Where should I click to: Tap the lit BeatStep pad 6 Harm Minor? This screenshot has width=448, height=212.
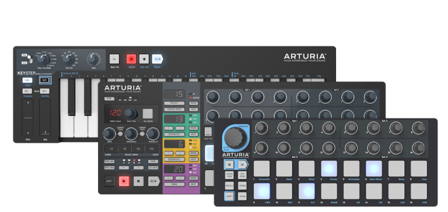coord(374,169)
